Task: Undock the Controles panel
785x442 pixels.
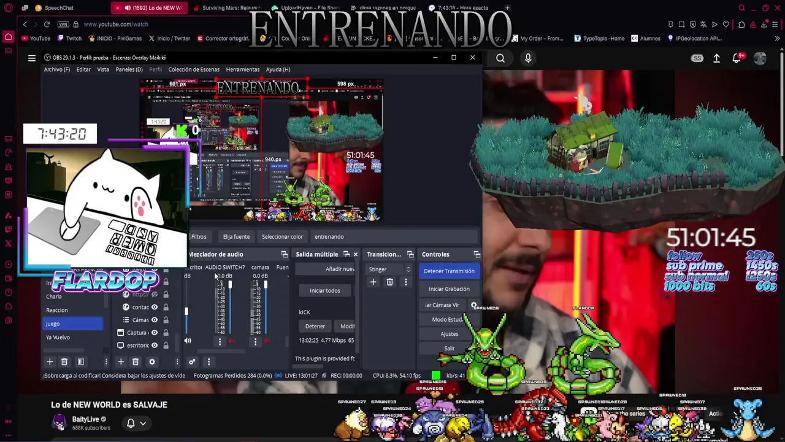Action: click(477, 254)
